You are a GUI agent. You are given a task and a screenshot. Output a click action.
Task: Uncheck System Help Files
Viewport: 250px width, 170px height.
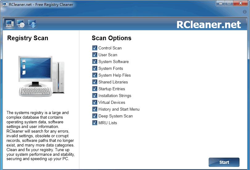95,75
